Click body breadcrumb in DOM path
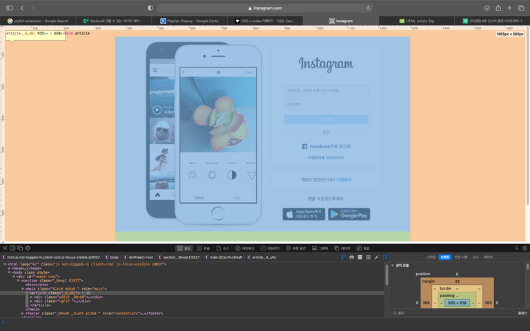 [x=112, y=257]
